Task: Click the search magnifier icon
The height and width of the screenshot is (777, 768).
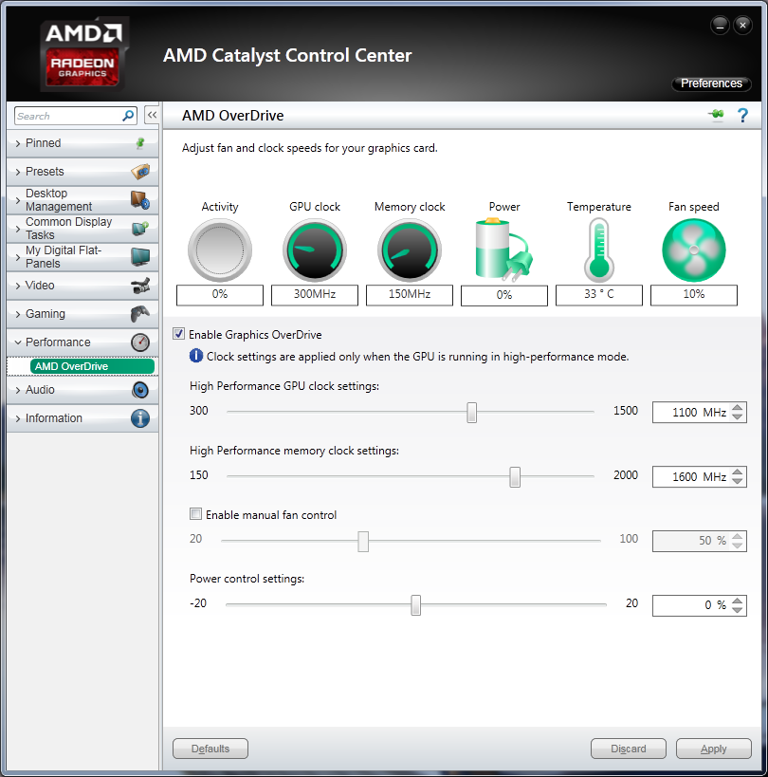Action: [128, 116]
